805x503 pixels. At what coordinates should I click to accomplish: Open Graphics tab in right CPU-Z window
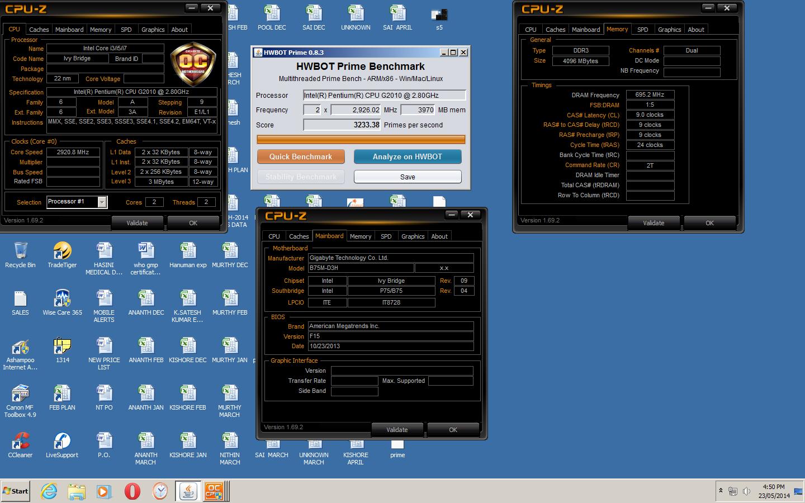669,30
